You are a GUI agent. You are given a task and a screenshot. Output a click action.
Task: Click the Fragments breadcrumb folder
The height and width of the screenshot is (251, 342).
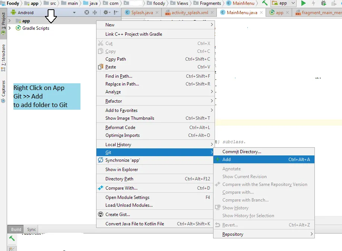point(208,3)
